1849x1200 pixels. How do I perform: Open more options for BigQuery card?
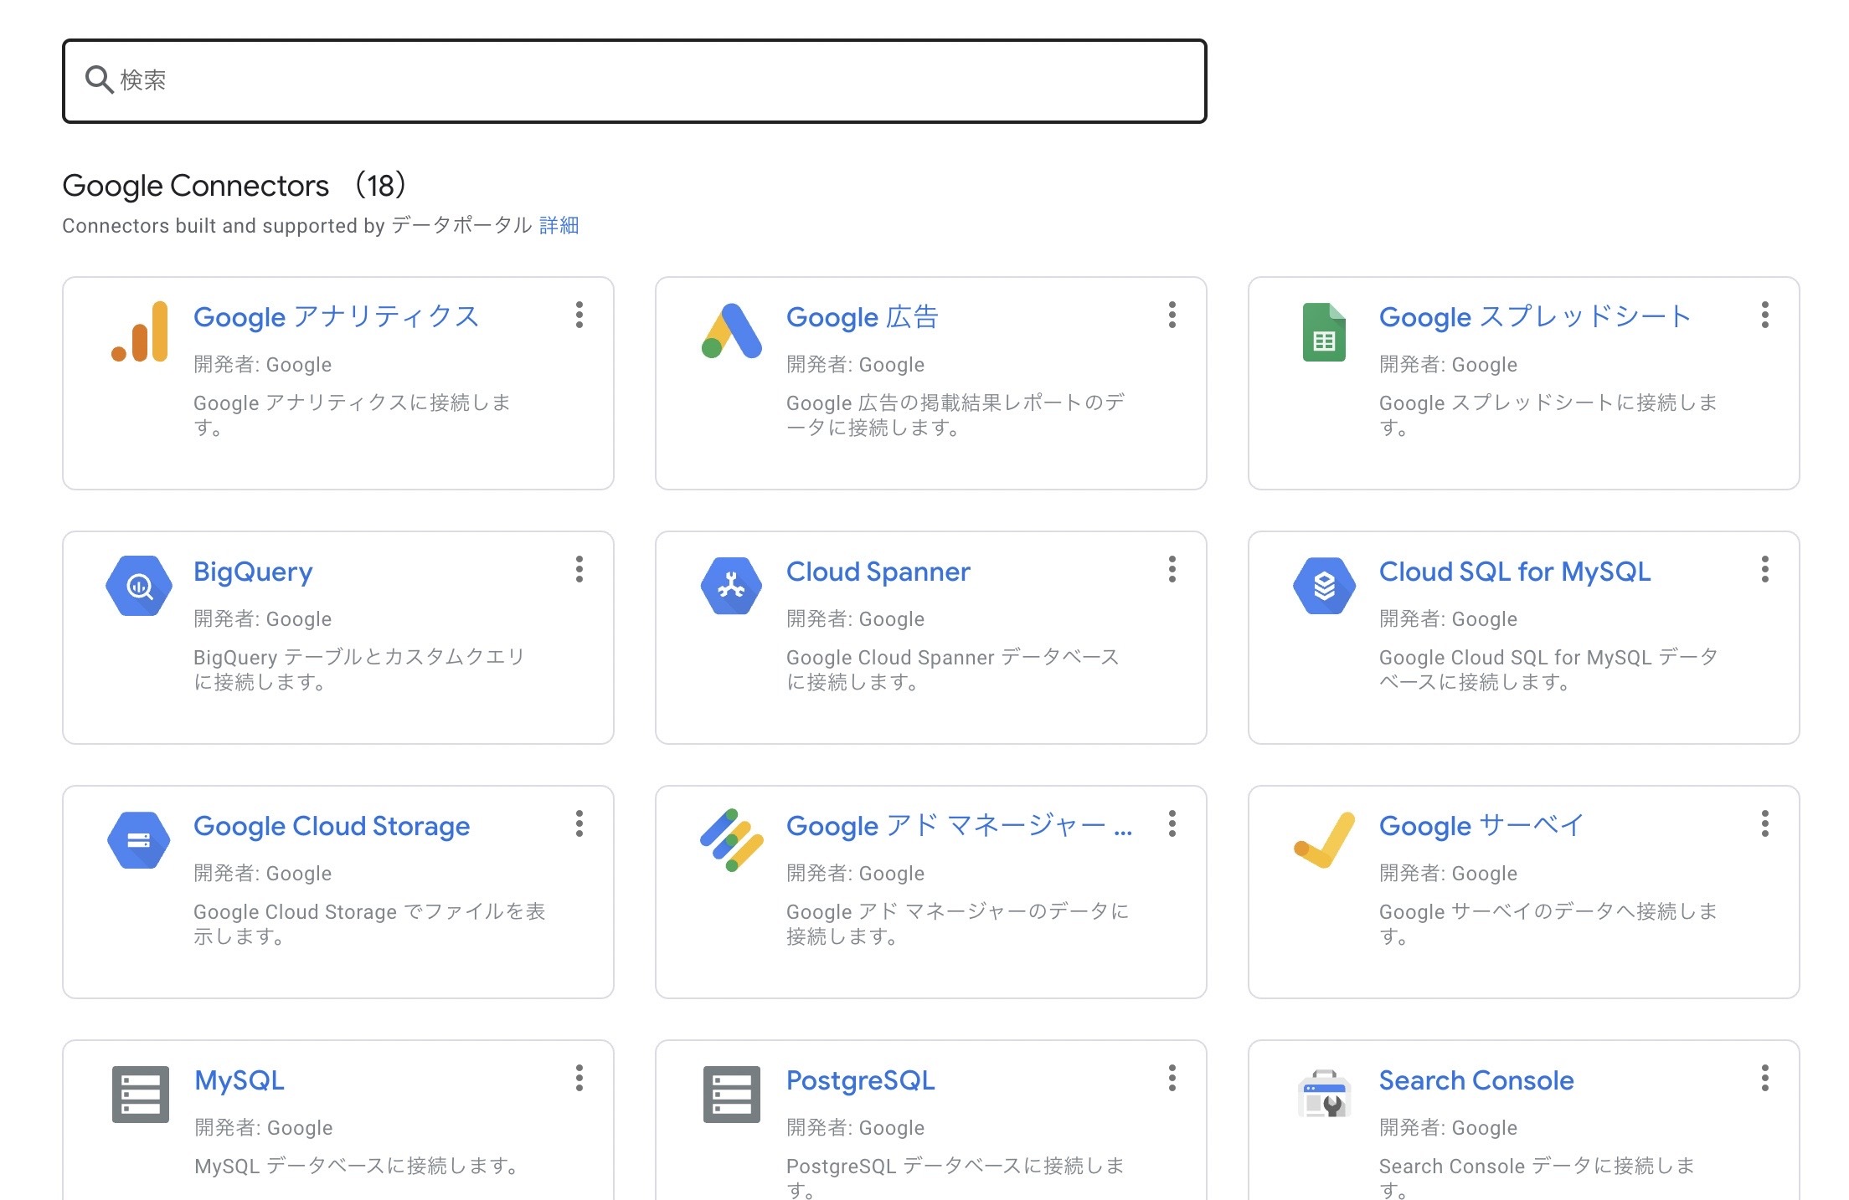coord(579,570)
